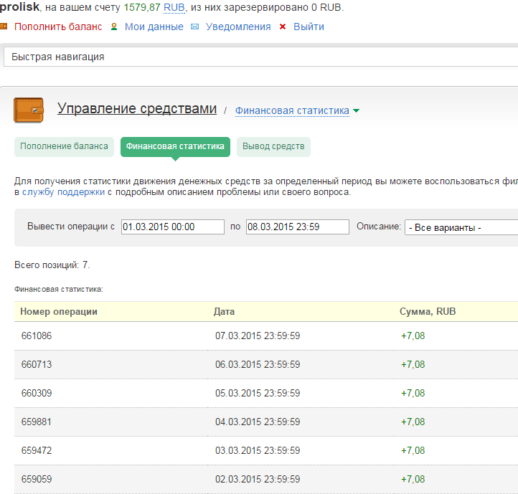
Task: Open the Уведомления link
Action: 238,27
